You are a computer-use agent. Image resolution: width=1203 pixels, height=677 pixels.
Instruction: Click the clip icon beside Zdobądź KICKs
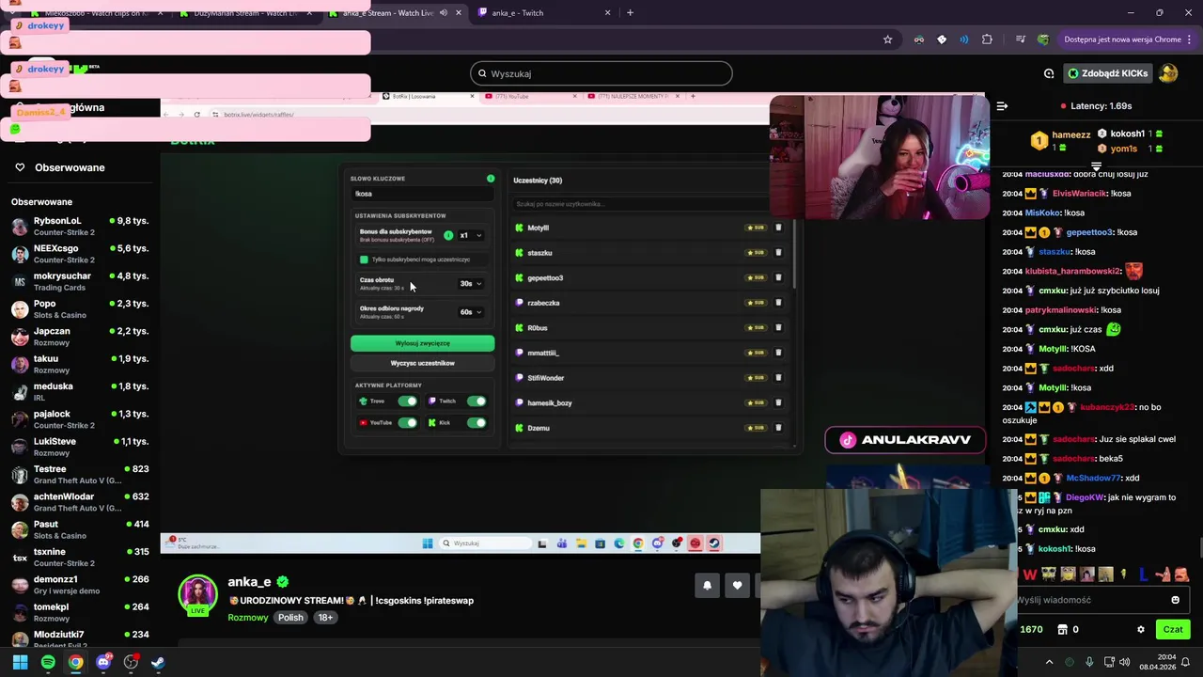[x=1049, y=73]
